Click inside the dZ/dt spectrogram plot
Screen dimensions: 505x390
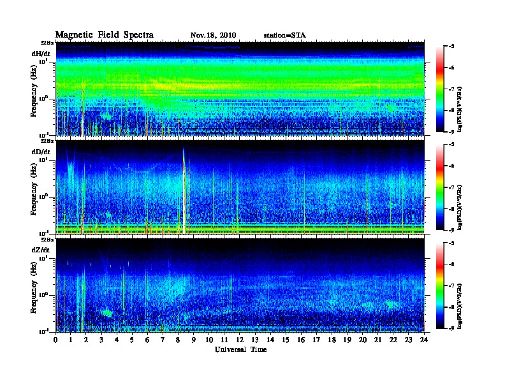click(x=240, y=285)
